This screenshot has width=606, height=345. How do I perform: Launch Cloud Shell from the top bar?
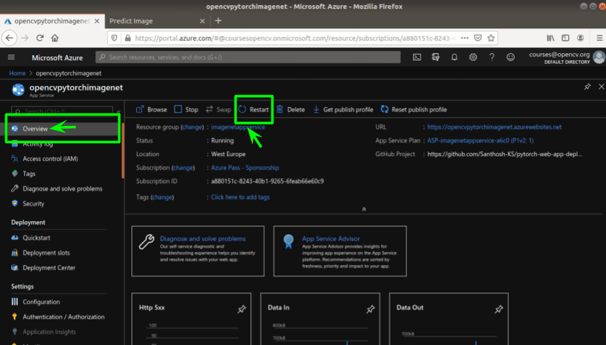(417, 57)
